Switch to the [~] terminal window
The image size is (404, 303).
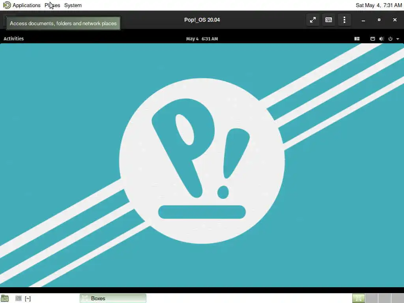[x=23, y=298]
